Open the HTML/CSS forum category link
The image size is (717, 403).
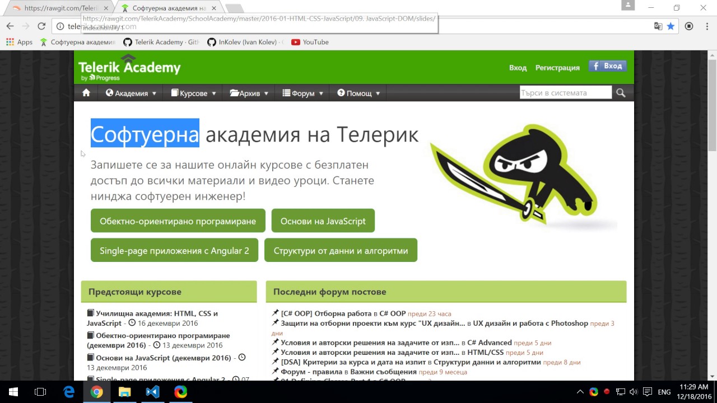click(485, 352)
